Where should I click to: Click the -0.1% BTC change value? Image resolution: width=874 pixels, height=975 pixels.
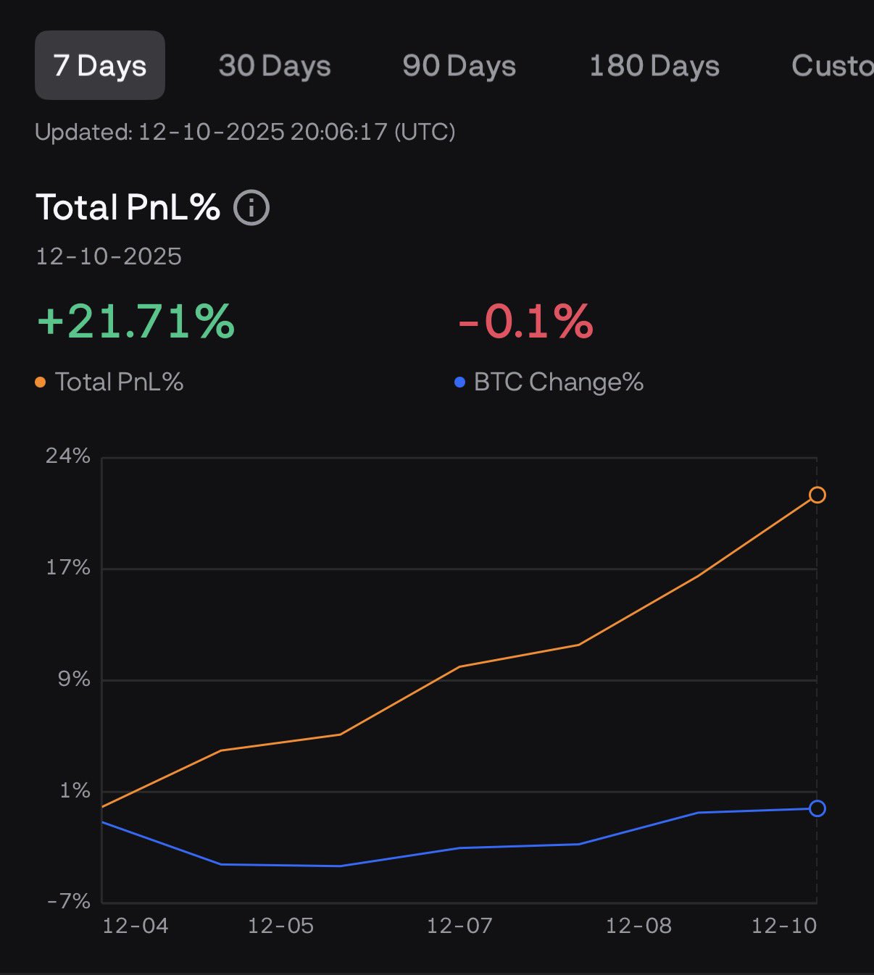pos(525,322)
